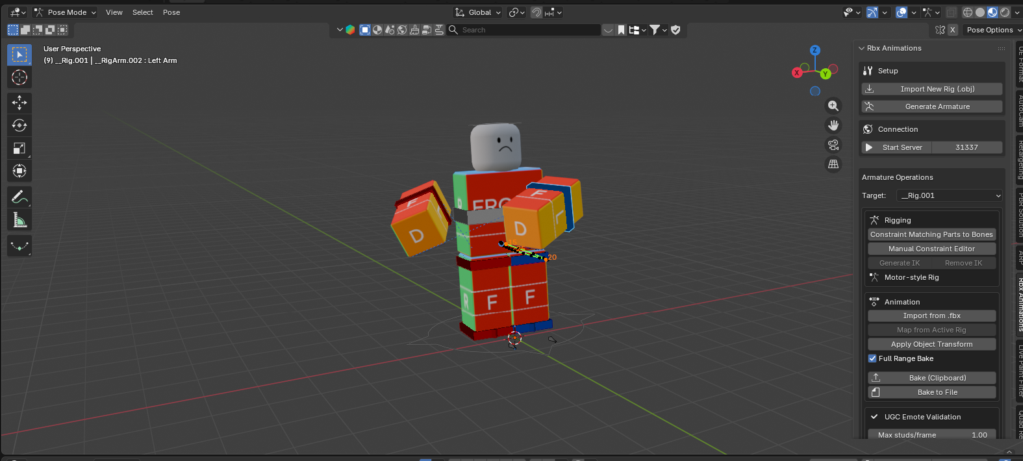Toggle X-axis mirror button
1023x461 pixels.
point(952,30)
